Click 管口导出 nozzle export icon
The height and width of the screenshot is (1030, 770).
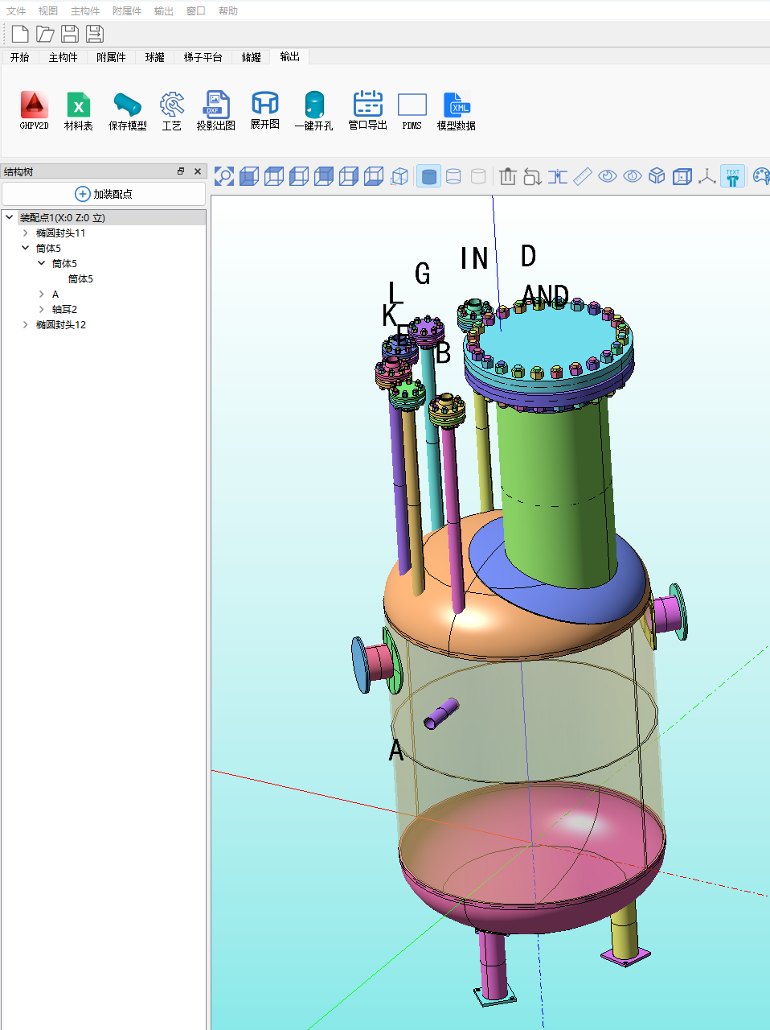point(367,111)
